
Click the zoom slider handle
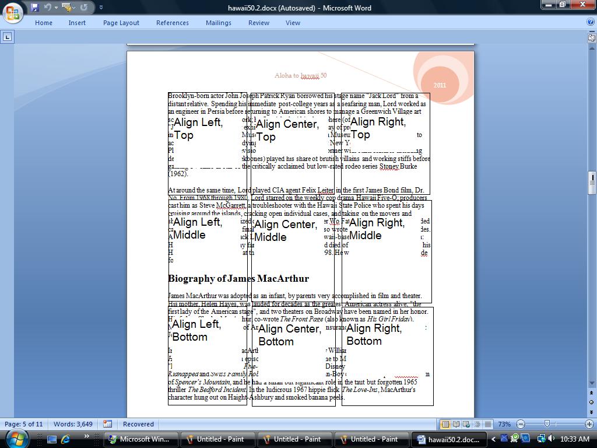(547, 423)
